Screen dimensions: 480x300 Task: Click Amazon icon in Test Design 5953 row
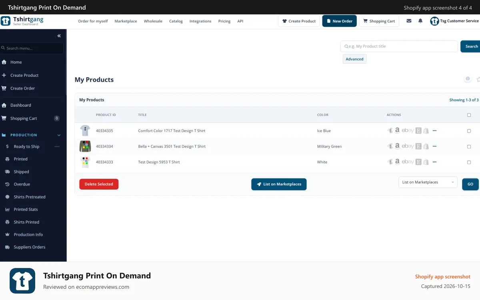pos(397,162)
